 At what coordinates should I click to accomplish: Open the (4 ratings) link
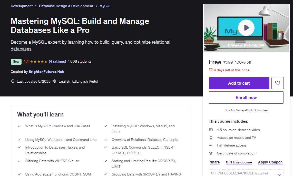57,62
